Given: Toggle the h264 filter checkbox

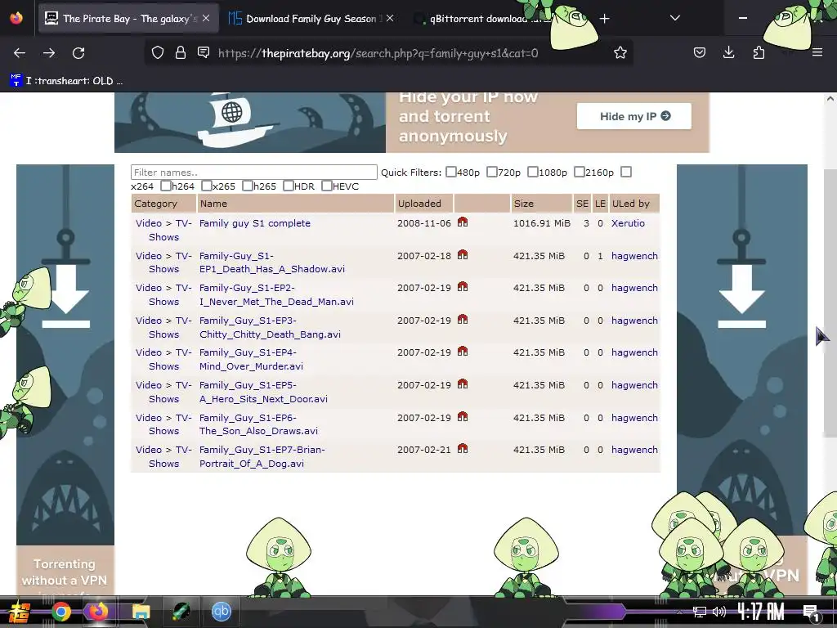Looking at the screenshot, I should click(165, 186).
